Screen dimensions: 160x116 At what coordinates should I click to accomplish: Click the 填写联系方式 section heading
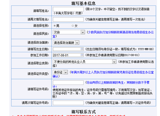pos(83,112)
